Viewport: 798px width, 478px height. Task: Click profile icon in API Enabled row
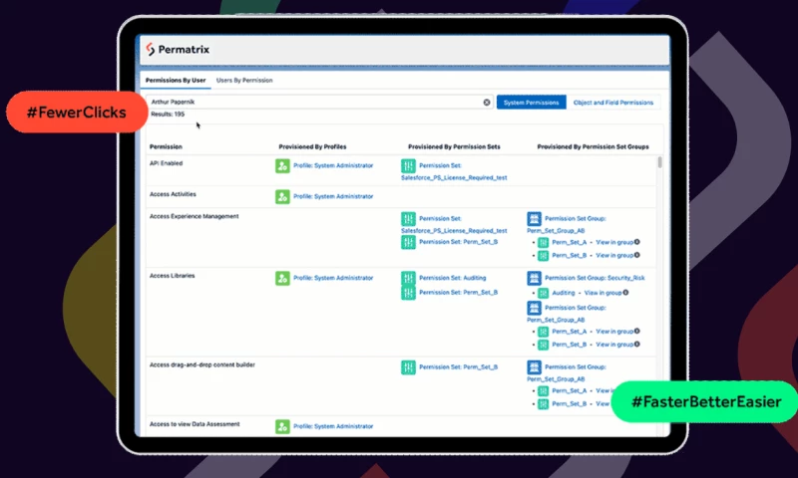click(x=282, y=165)
